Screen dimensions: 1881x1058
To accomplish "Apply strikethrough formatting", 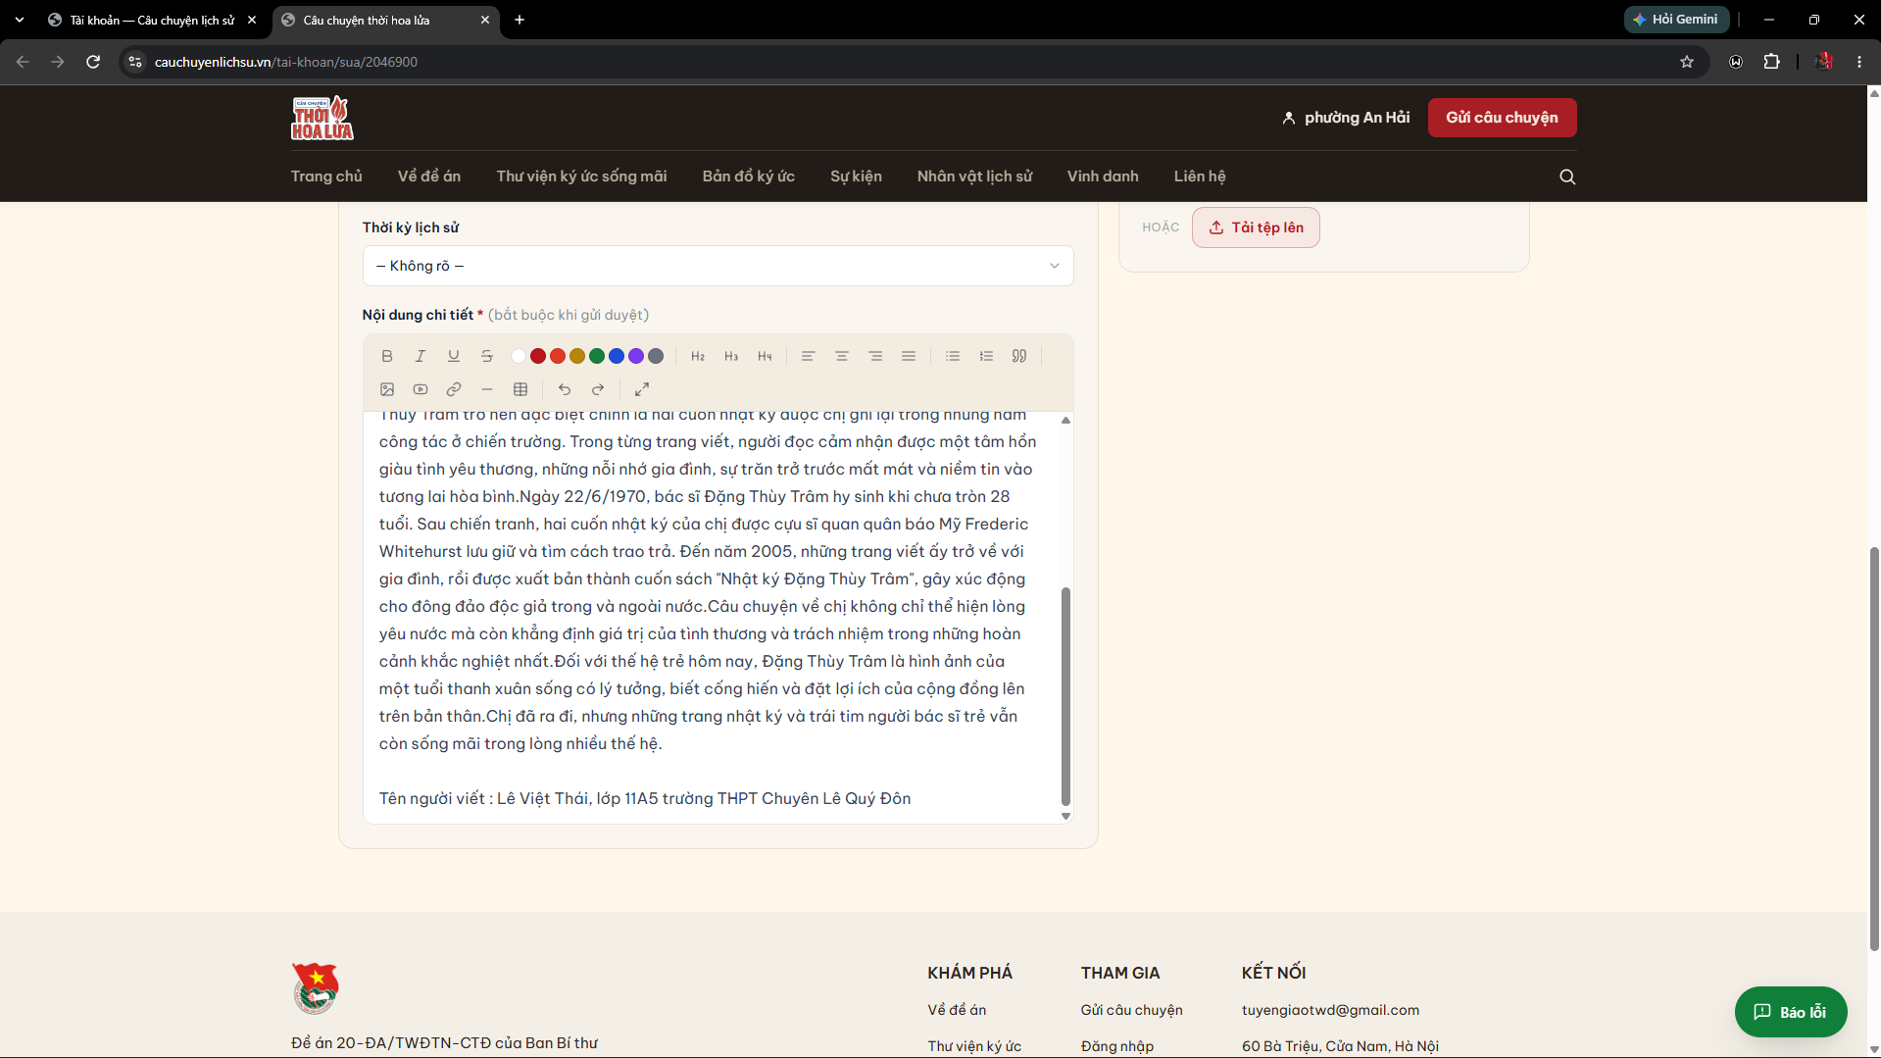I will 487,356.
